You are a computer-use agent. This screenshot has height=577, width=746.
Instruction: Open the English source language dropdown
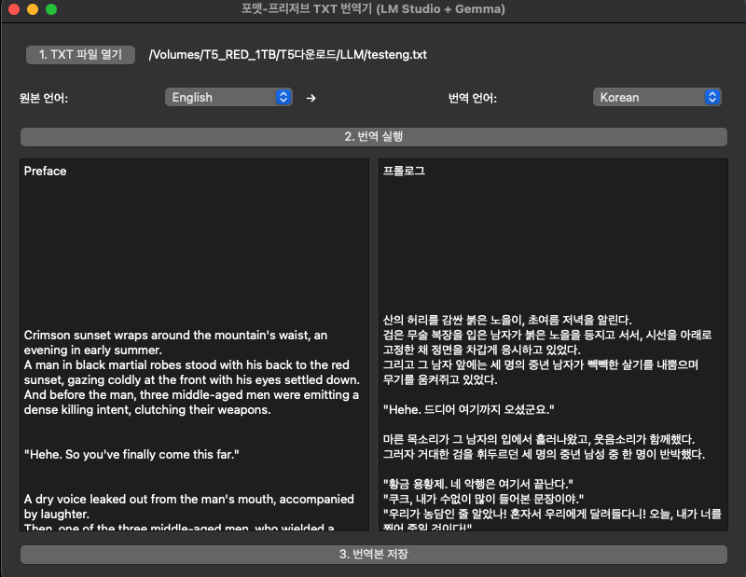229,97
